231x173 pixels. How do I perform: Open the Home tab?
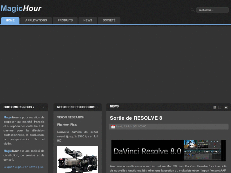tap(10, 21)
